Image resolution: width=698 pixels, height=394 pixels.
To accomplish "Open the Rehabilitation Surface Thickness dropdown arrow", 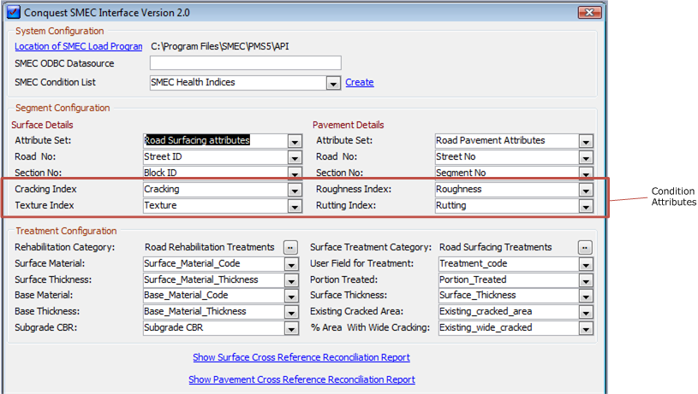I will coord(291,280).
